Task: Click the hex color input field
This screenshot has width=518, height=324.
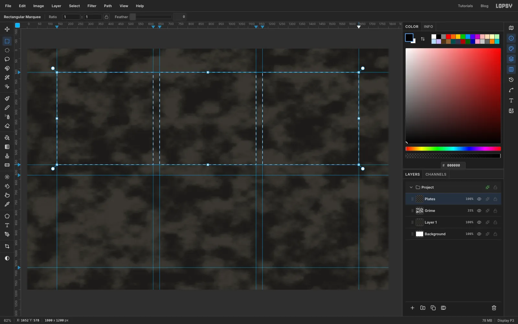Action: point(453,165)
